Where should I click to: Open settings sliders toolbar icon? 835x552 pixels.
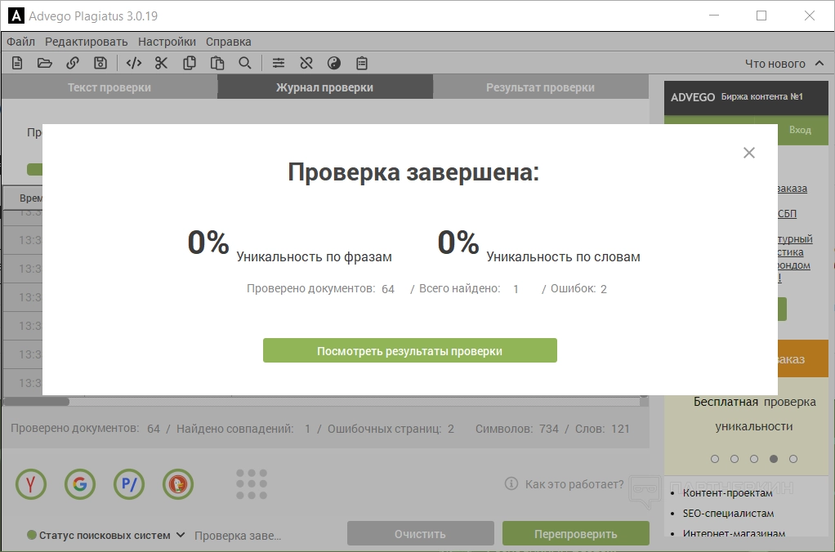279,63
